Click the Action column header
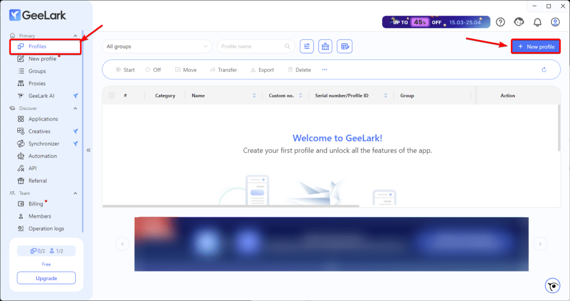The image size is (570, 301). pyautogui.click(x=508, y=96)
